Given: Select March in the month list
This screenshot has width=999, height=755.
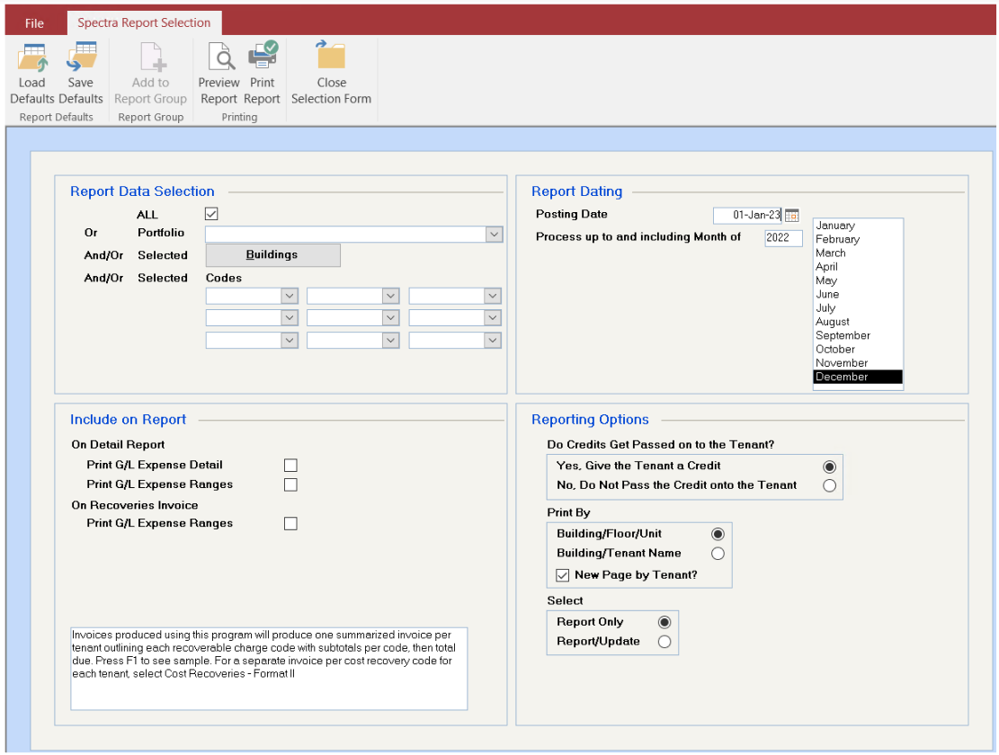Looking at the screenshot, I should 858,253.
